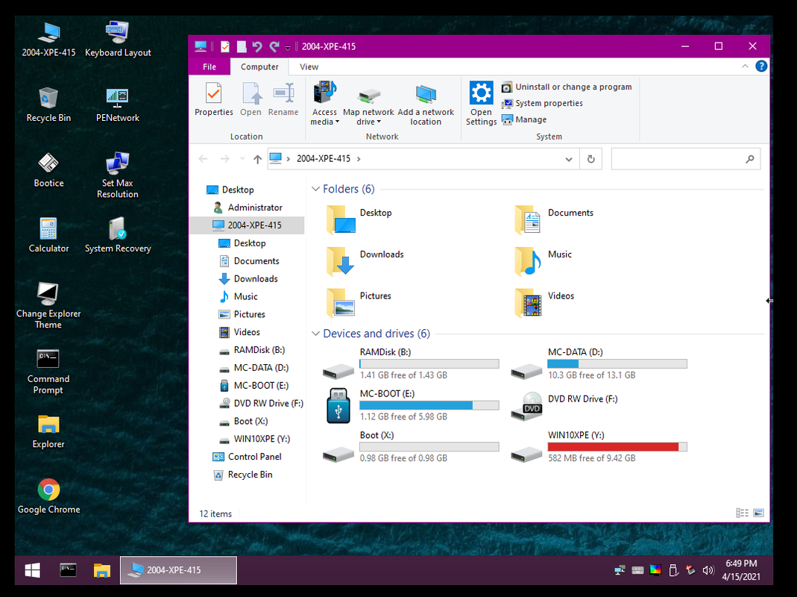This screenshot has width=797, height=597.
Task: Open Keyboard Layout desktop icon
Action: (x=117, y=40)
